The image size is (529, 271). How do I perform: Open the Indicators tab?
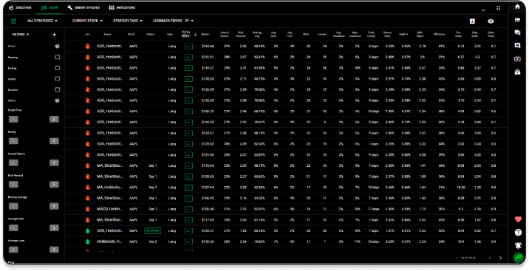pyautogui.click(x=122, y=7)
